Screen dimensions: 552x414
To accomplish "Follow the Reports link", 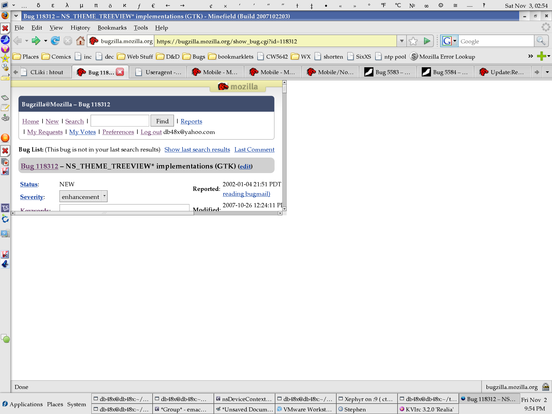I will point(191,121).
